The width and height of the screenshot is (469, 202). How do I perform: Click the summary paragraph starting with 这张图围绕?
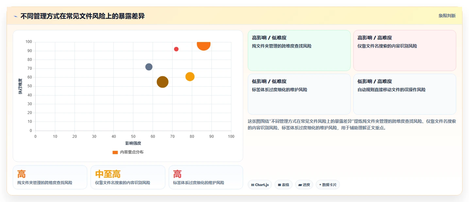(352, 124)
